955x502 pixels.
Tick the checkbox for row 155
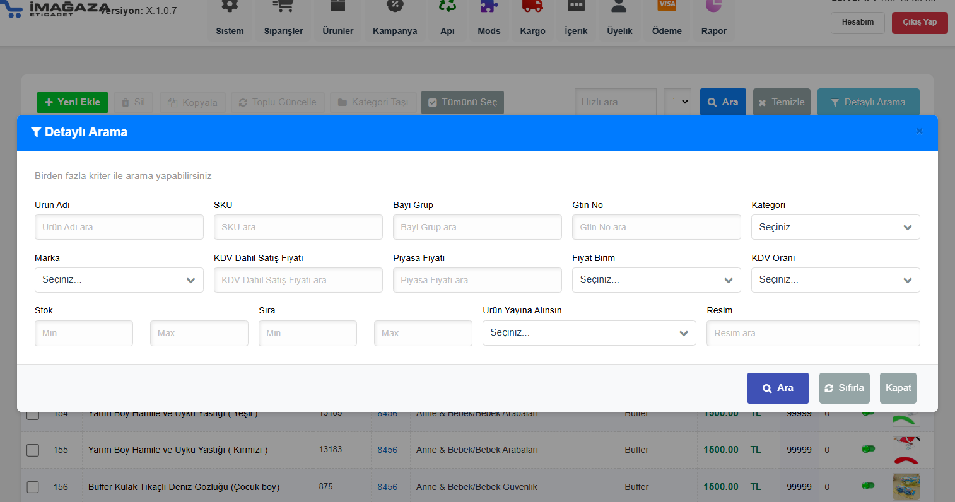[x=33, y=450]
